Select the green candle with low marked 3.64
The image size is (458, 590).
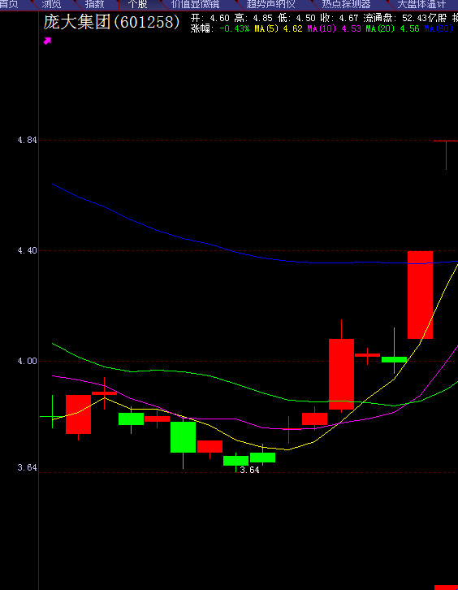click(235, 461)
